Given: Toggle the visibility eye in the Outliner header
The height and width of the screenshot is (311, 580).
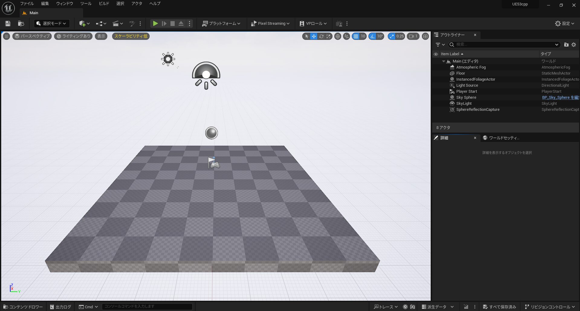Looking at the screenshot, I should click(436, 54).
